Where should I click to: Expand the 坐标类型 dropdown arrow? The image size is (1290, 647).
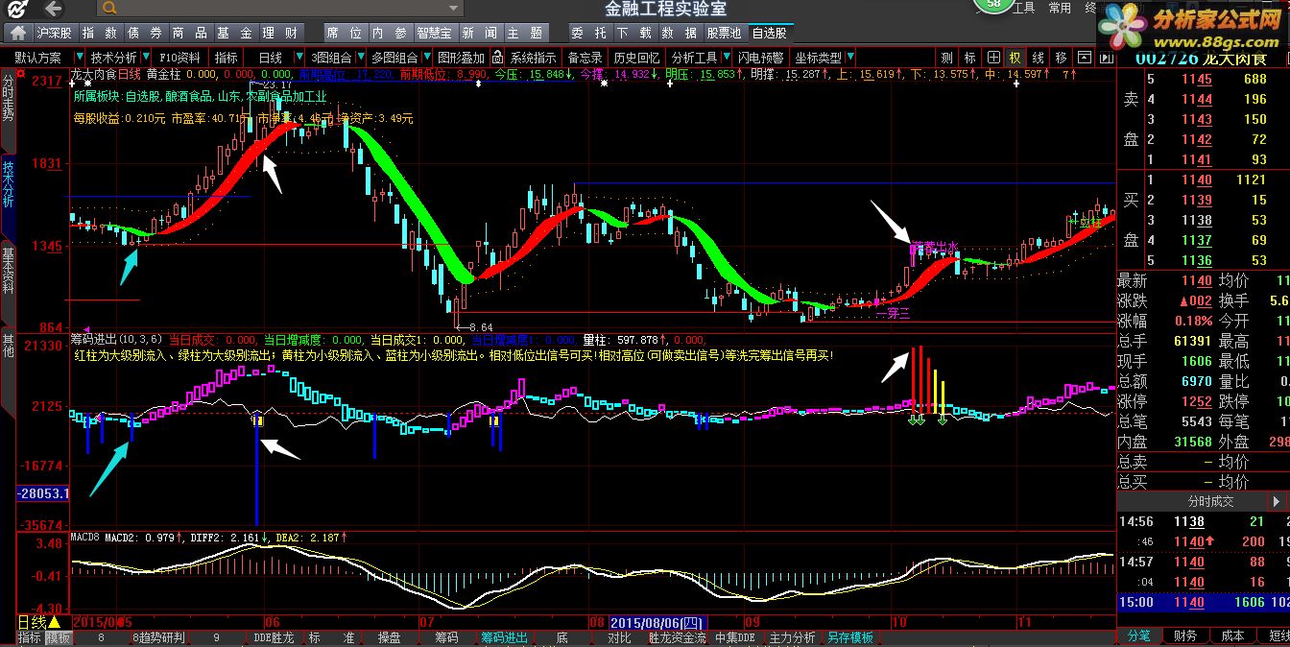coord(850,58)
